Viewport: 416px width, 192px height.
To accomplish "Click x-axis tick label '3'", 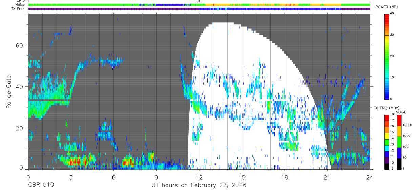I will pos(70,177).
